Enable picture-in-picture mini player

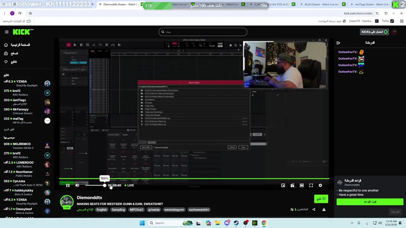coord(283,185)
